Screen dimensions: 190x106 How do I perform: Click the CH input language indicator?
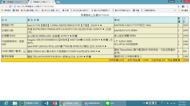(144, 103)
